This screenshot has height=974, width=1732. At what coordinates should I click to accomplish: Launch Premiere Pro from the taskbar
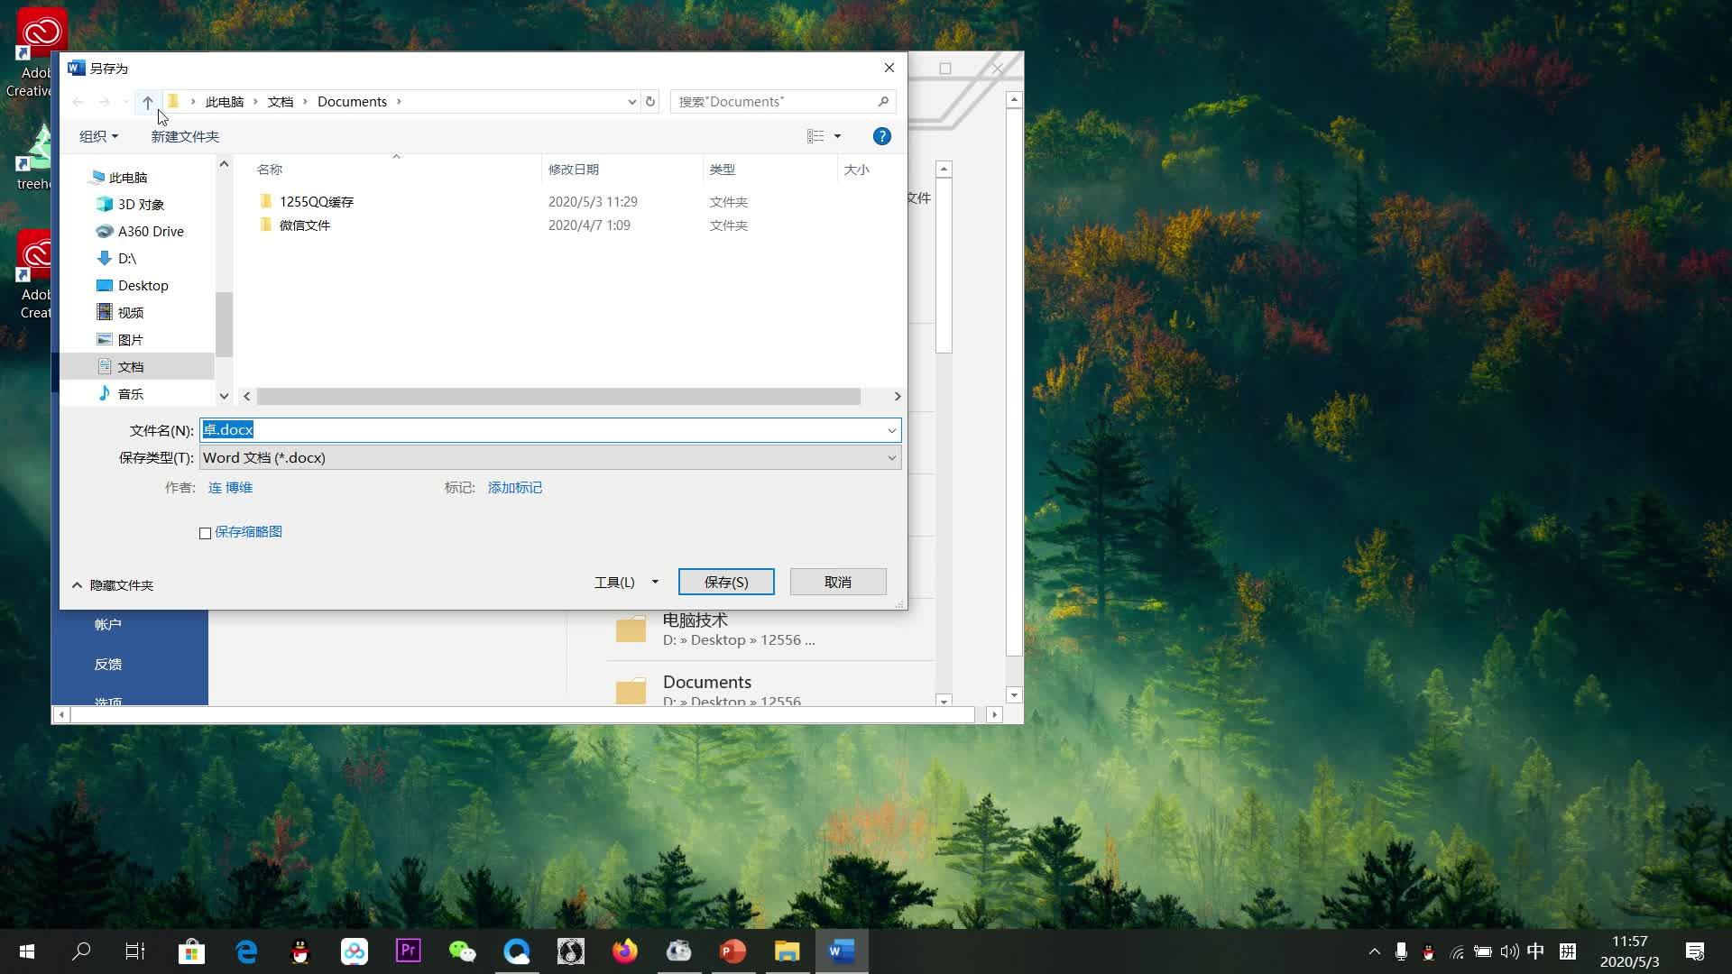(408, 951)
